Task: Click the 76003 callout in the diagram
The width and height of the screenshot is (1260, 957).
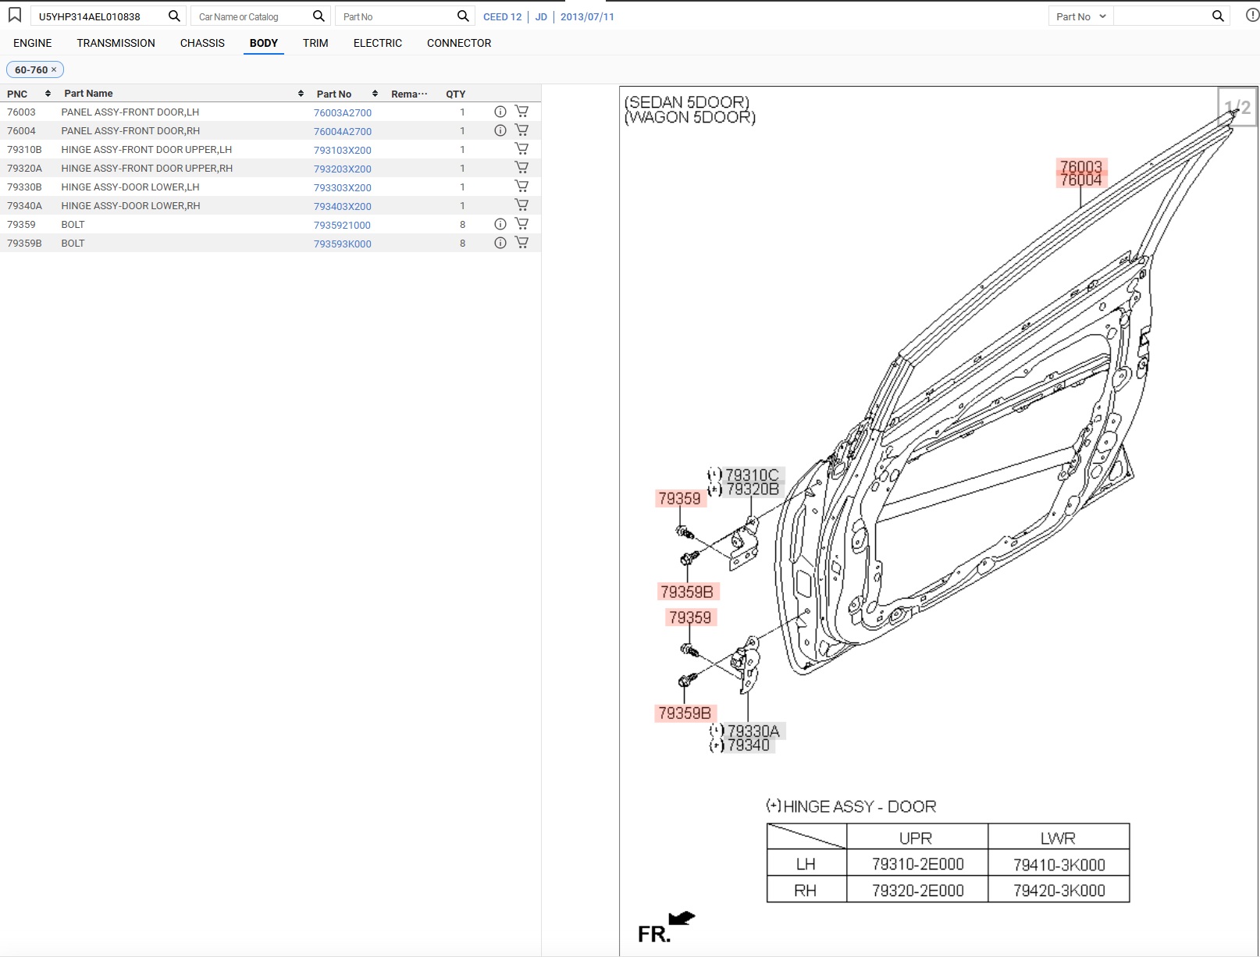Action: coord(1080,166)
